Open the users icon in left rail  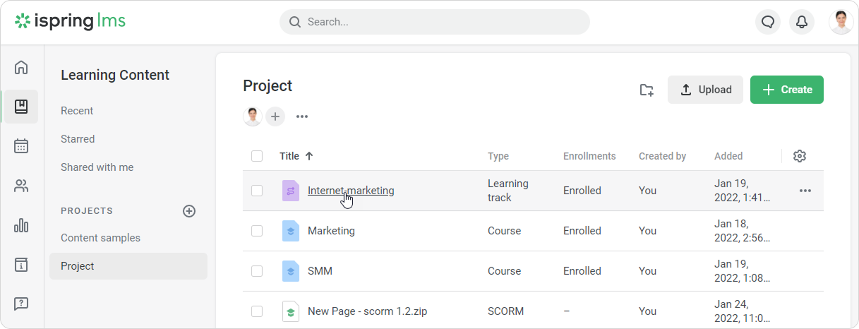click(21, 186)
